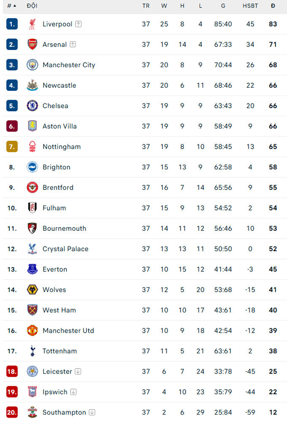Screen dimensions: 287x421
Task: Click the down arrow icon next to Southampton
Action: [92, 413]
